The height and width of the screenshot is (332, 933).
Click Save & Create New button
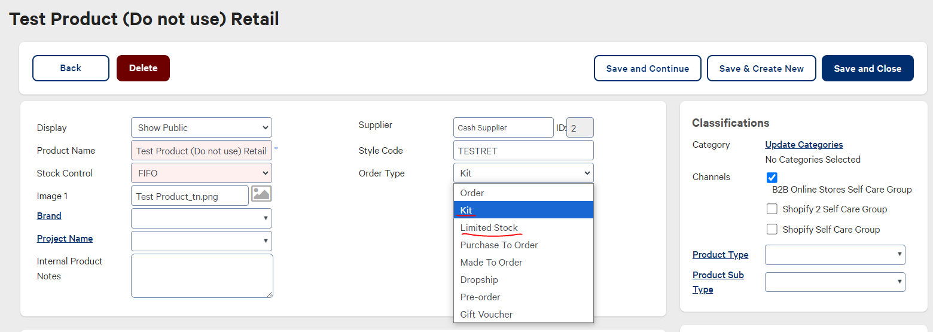[761, 69]
